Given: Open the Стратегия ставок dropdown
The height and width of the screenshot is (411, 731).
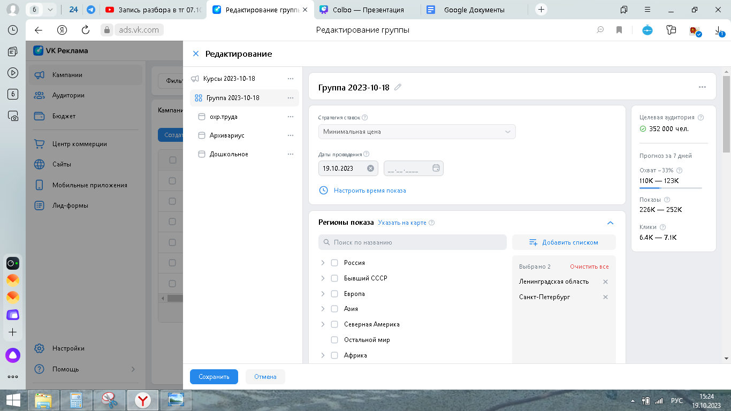Looking at the screenshot, I should [x=417, y=132].
